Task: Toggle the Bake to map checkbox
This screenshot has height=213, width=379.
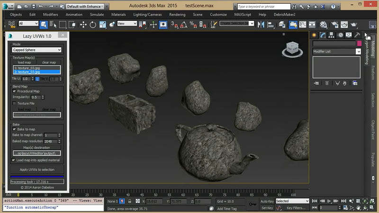Action: (x=14, y=129)
